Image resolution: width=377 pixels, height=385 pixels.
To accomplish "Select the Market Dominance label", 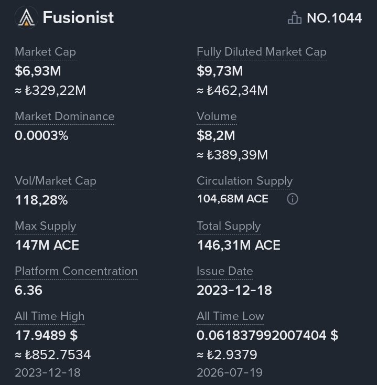I will (65, 116).
